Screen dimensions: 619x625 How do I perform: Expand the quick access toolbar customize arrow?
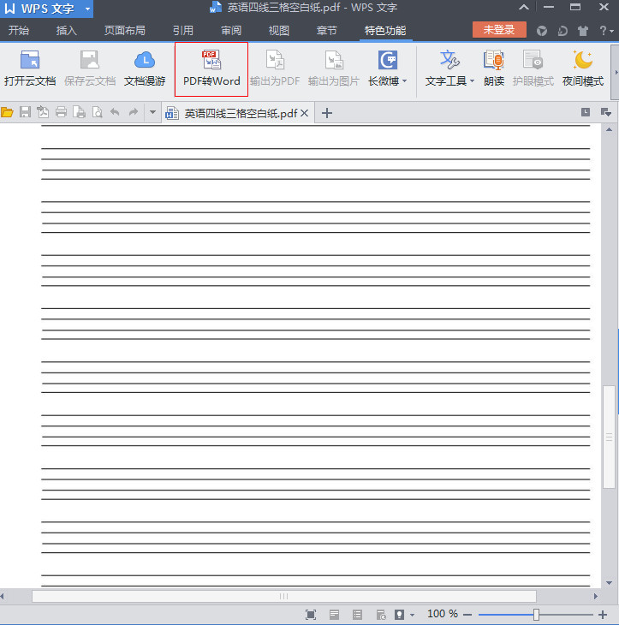pos(152,113)
